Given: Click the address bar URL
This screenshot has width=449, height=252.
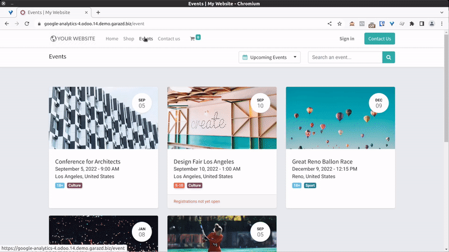Looking at the screenshot, I should [94, 24].
